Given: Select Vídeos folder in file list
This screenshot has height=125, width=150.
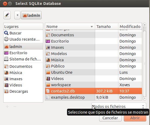Looking at the screenshot, I should pyautogui.click(x=94, y=79).
